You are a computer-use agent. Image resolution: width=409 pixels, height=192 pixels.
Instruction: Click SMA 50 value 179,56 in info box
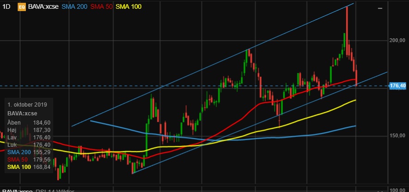[42, 159]
